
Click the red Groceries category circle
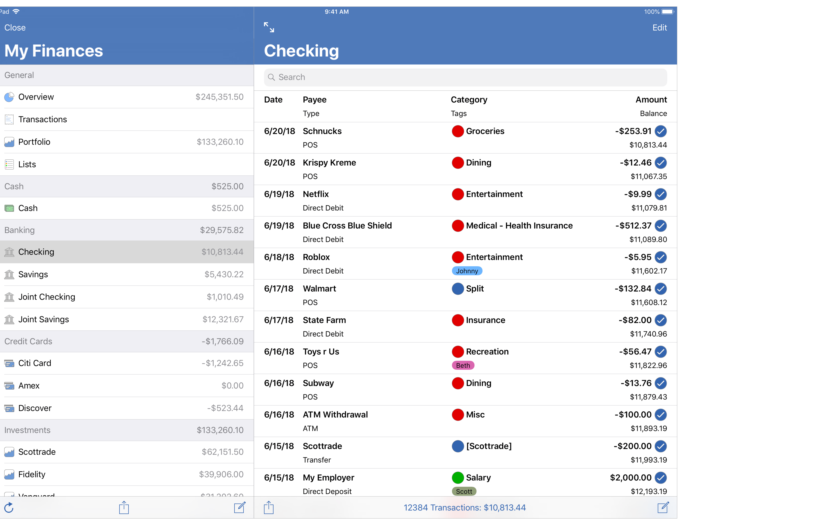[x=458, y=131]
